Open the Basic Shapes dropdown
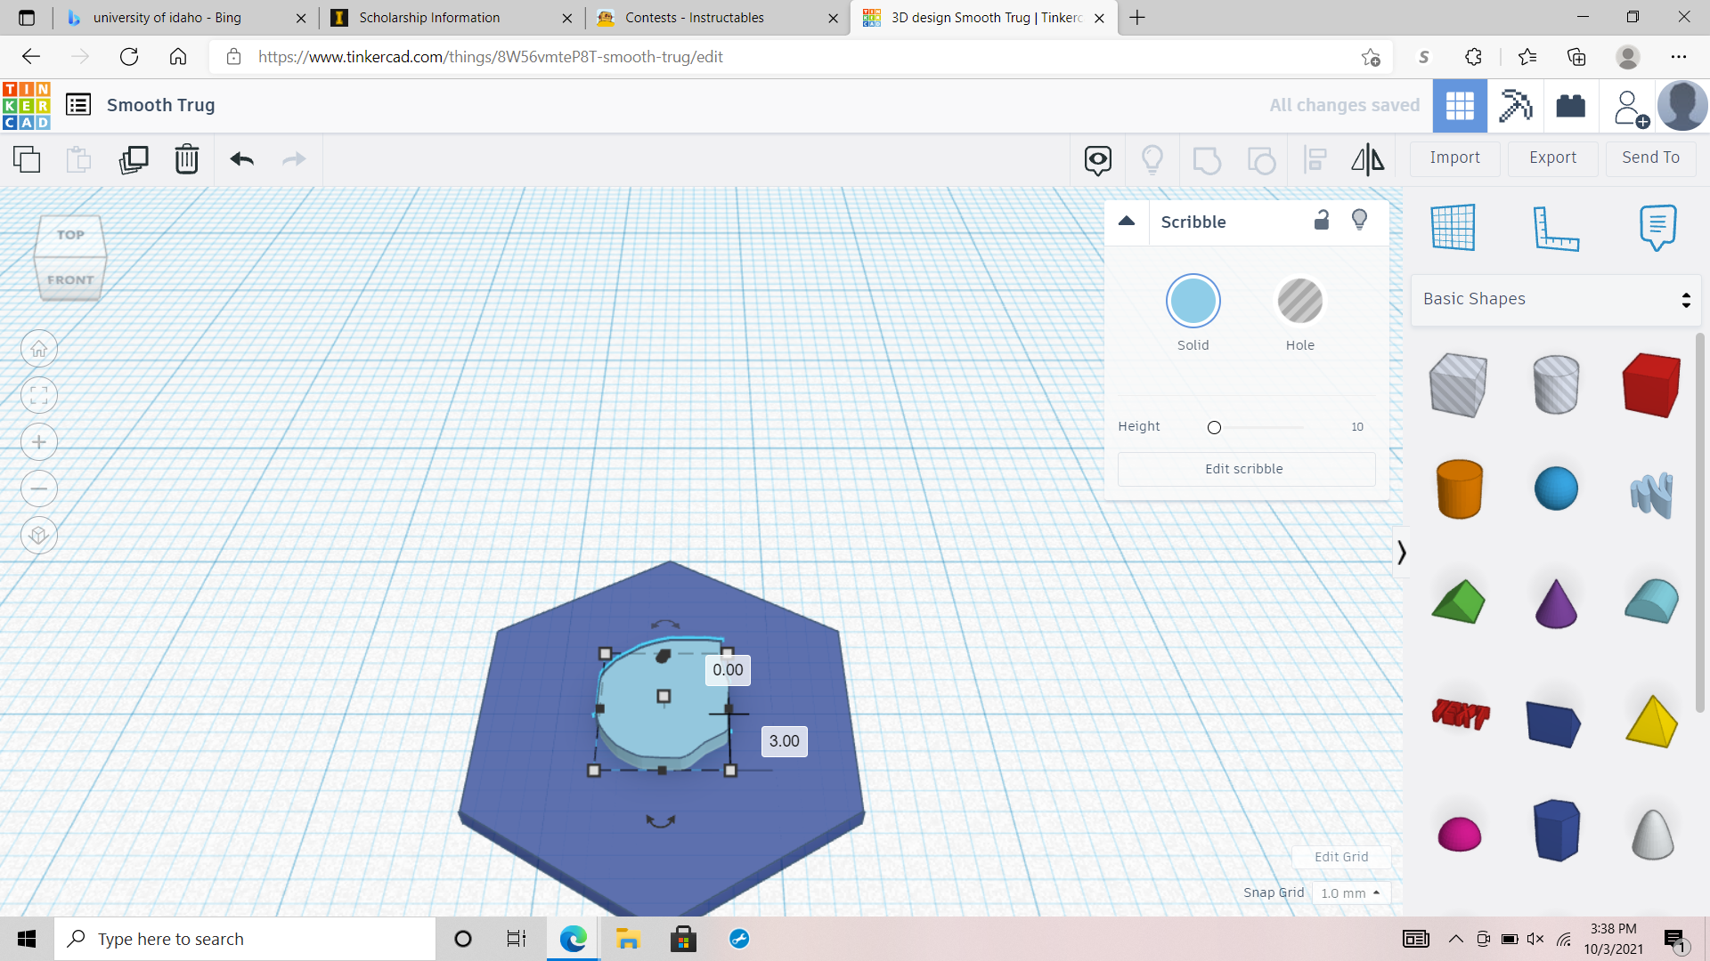 click(x=1555, y=299)
